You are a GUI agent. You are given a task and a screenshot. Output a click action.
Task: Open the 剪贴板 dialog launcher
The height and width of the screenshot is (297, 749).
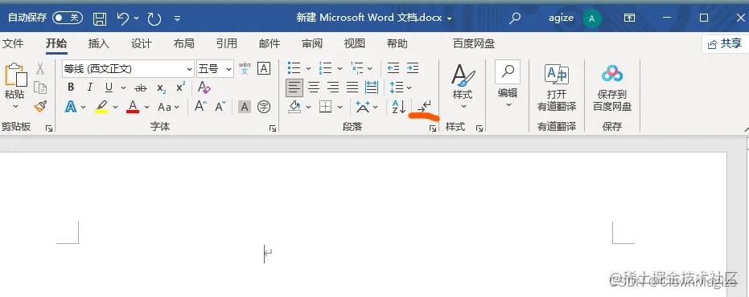(x=49, y=128)
